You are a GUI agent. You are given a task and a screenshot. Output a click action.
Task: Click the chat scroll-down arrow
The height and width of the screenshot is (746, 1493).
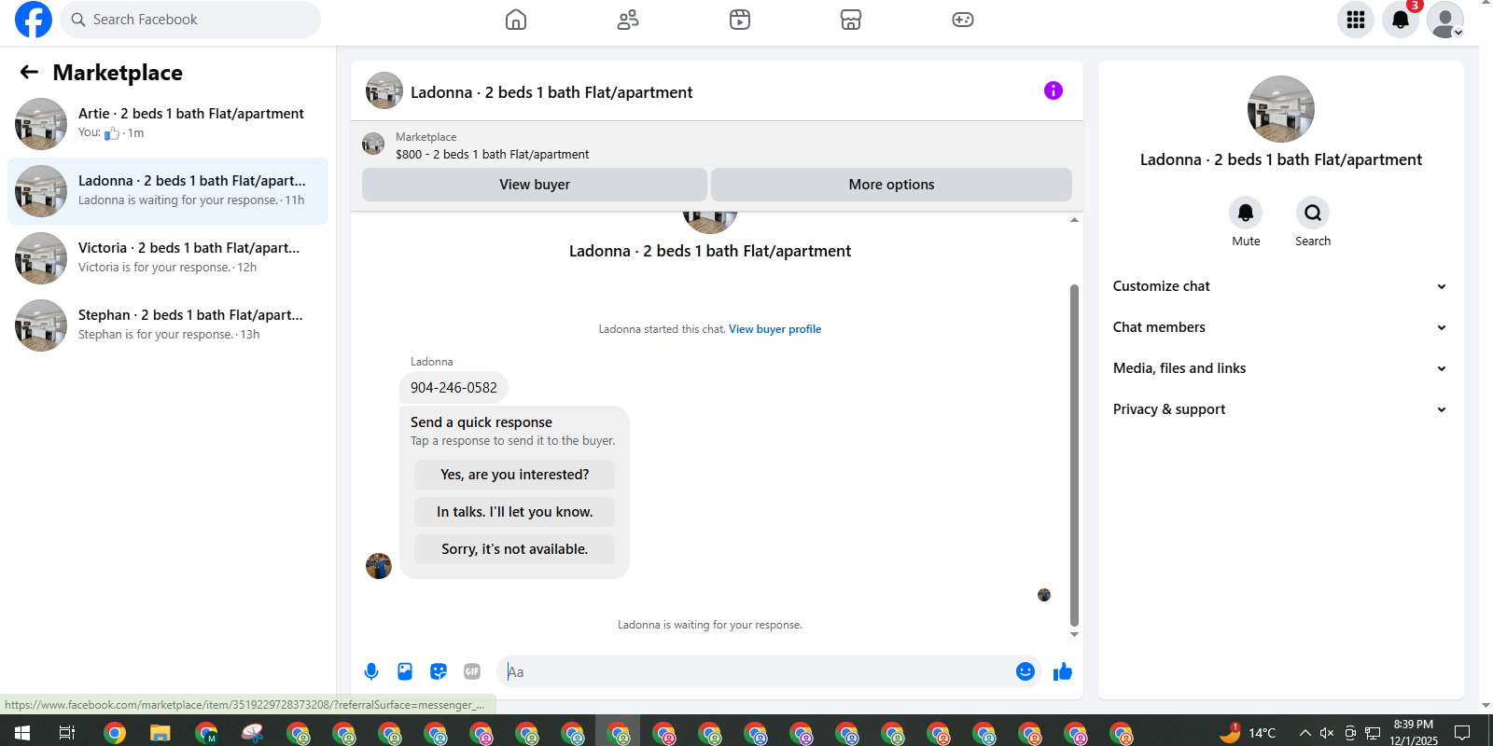[1074, 634]
